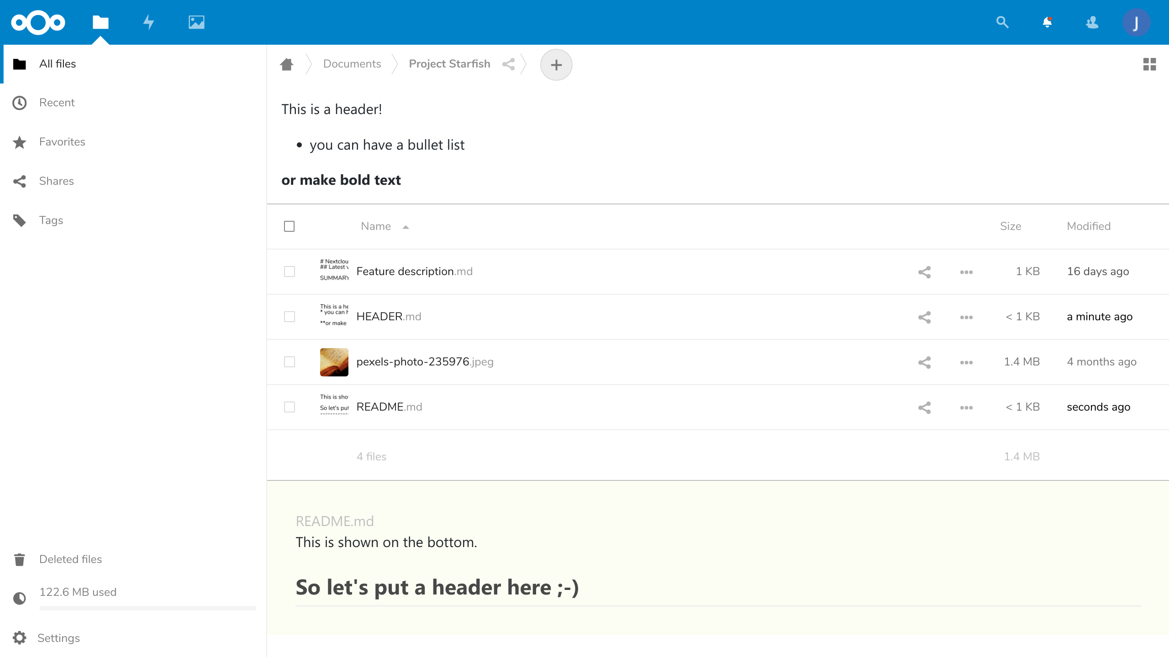Click the pexels photo thumbnail

point(334,362)
